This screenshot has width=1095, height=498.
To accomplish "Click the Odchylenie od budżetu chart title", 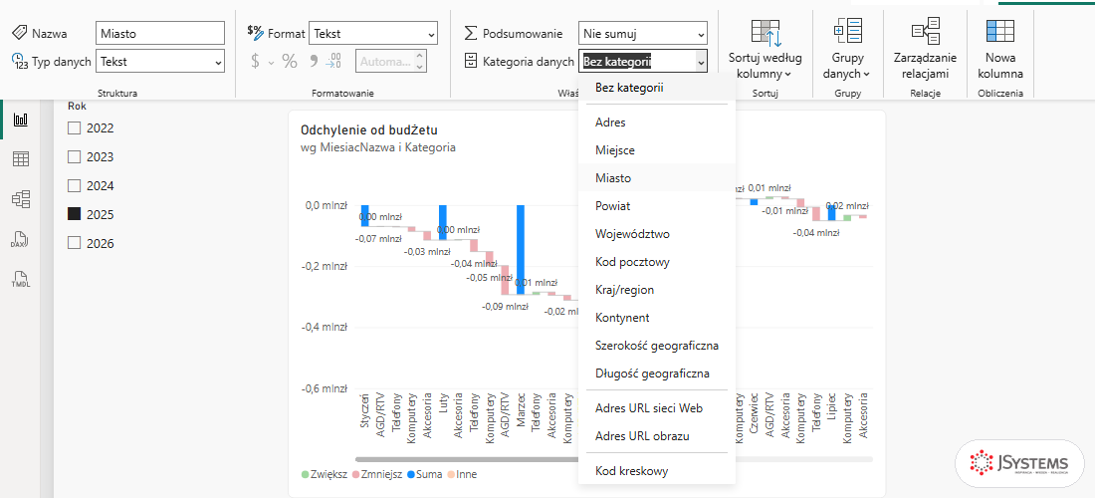I will [368, 129].
